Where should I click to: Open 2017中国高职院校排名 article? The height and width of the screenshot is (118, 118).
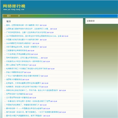33,36
